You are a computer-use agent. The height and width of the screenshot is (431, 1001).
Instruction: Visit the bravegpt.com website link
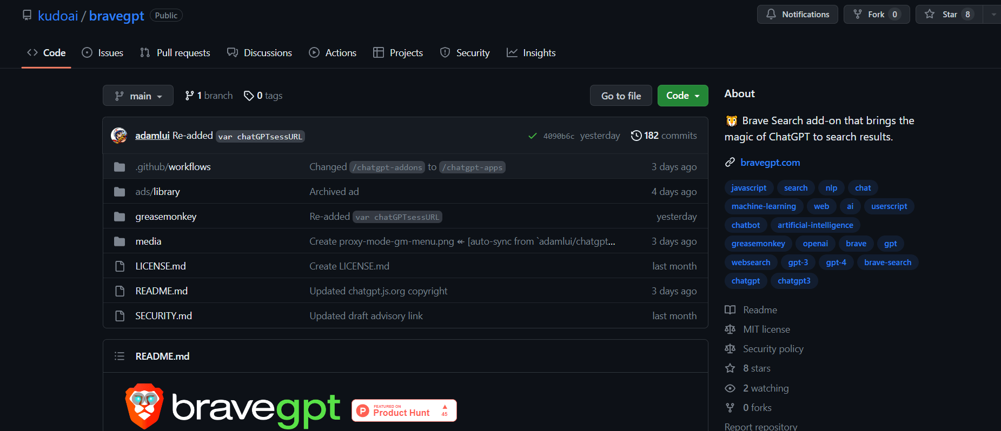click(x=770, y=163)
